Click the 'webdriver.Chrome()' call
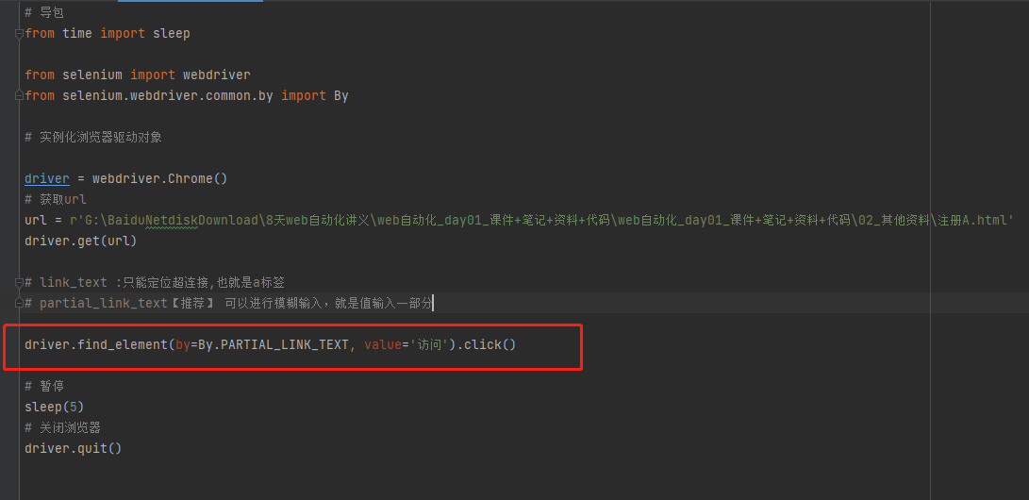The height and width of the screenshot is (500, 1029). (159, 178)
